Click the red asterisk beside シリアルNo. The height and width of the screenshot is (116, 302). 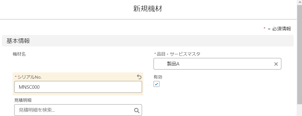point(16,77)
